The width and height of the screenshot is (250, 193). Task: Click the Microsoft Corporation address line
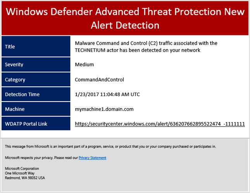click(x=22, y=168)
